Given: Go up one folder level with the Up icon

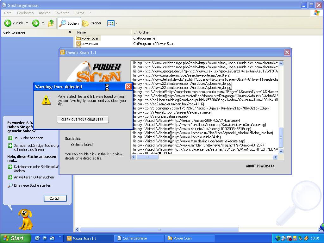Looking at the screenshot, I should (51, 23).
